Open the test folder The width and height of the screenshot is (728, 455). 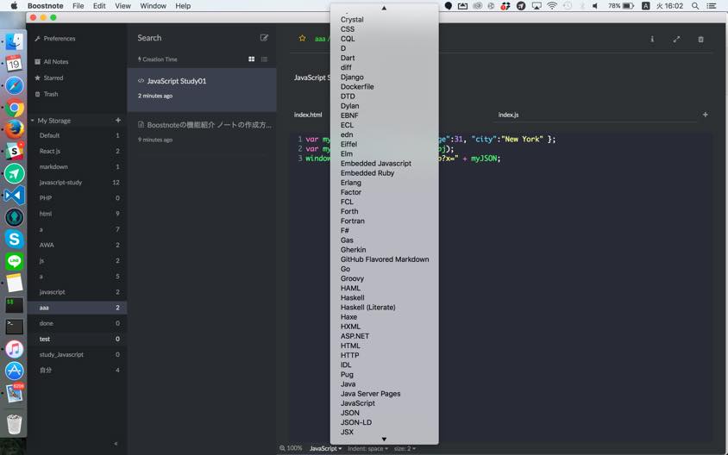point(77,339)
